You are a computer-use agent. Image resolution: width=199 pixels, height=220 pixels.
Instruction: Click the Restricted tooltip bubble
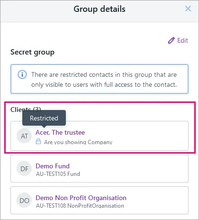pyautogui.click(x=44, y=118)
